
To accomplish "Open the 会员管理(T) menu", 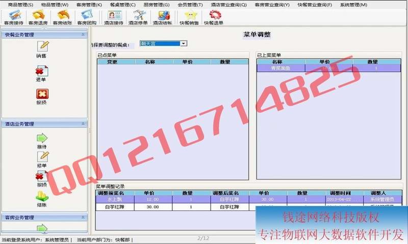I will (x=190, y=5).
